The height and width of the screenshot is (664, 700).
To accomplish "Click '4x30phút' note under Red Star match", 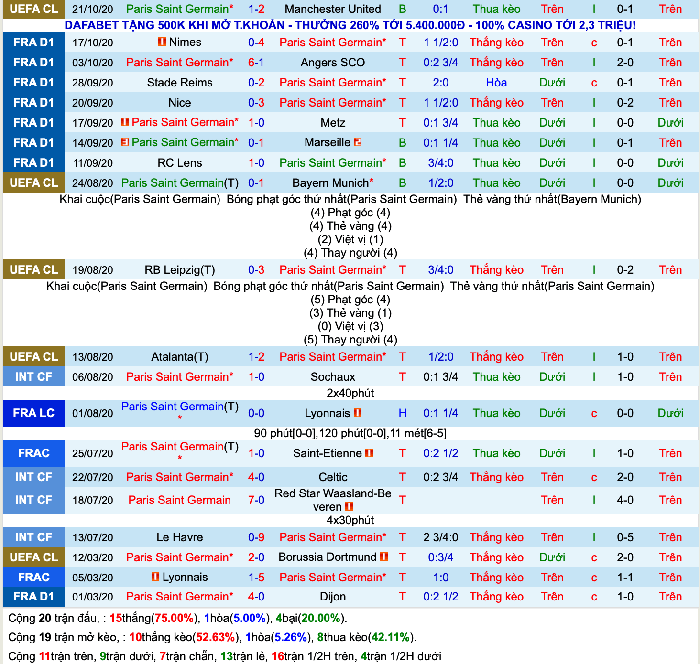I will pyautogui.click(x=350, y=520).
